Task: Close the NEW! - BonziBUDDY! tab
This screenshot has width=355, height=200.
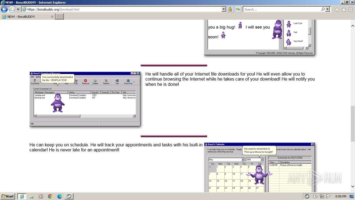Action: [52, 17]
